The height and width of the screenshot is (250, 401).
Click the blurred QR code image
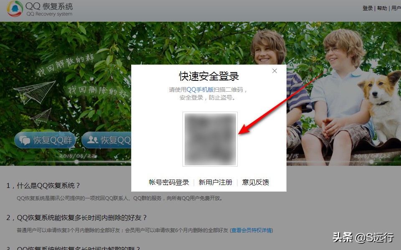(210, 139)
